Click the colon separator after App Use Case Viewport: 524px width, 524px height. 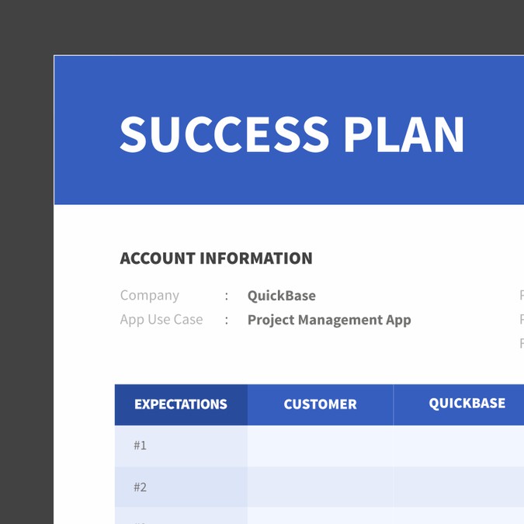[227, 320]
